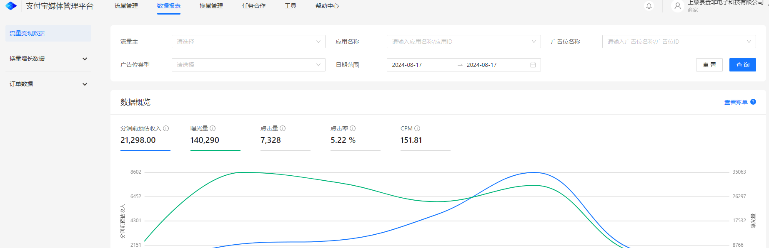Switch to the 流量管理 top menu

coord(126,6)
